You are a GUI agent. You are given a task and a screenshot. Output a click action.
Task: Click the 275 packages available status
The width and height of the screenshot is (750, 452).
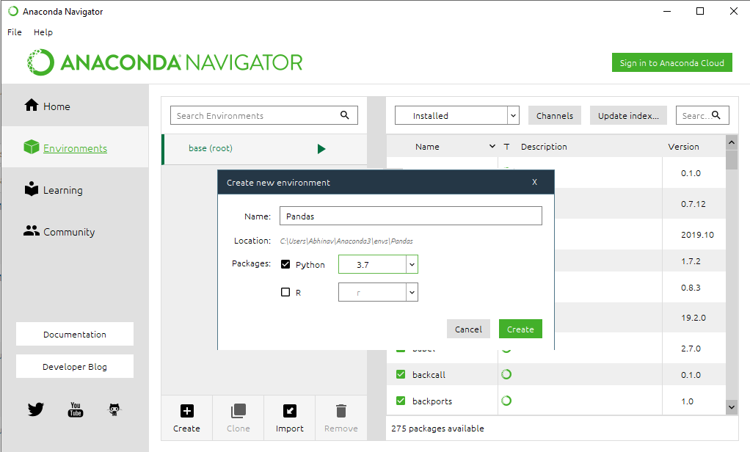pyautogui.click(x=437, y=428)
